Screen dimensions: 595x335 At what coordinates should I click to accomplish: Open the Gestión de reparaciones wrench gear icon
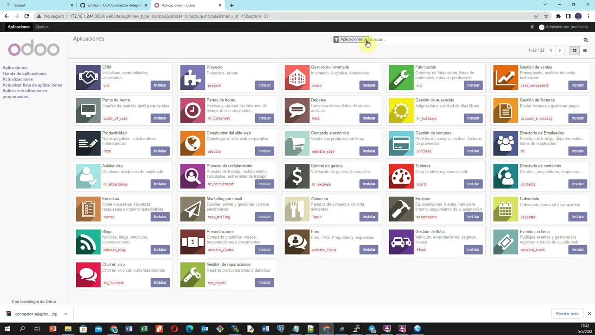click(192, 275)
